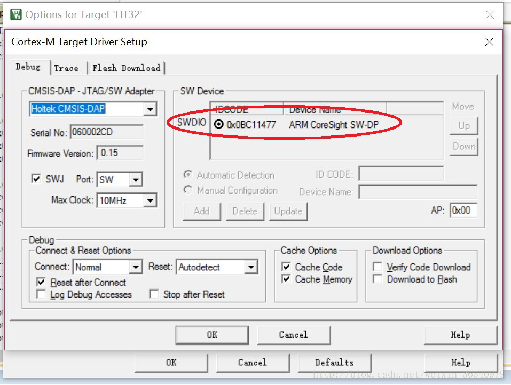Toggle Cache Code checkbox

tap(286, 267)
